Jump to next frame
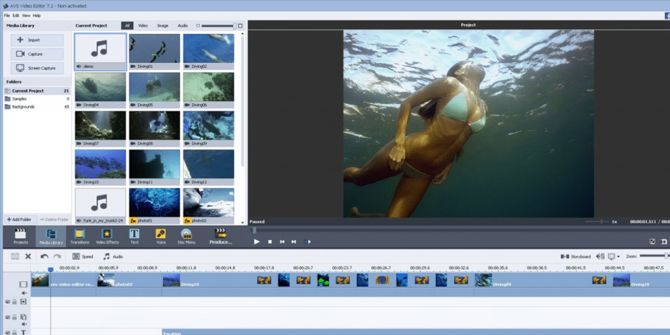 [294, 241]
